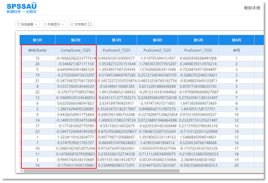Click PcaScore3 cell 0.9732763975822821
Image resolution: width=268 pixels, height=183 pixels.
tap(116, 148)
